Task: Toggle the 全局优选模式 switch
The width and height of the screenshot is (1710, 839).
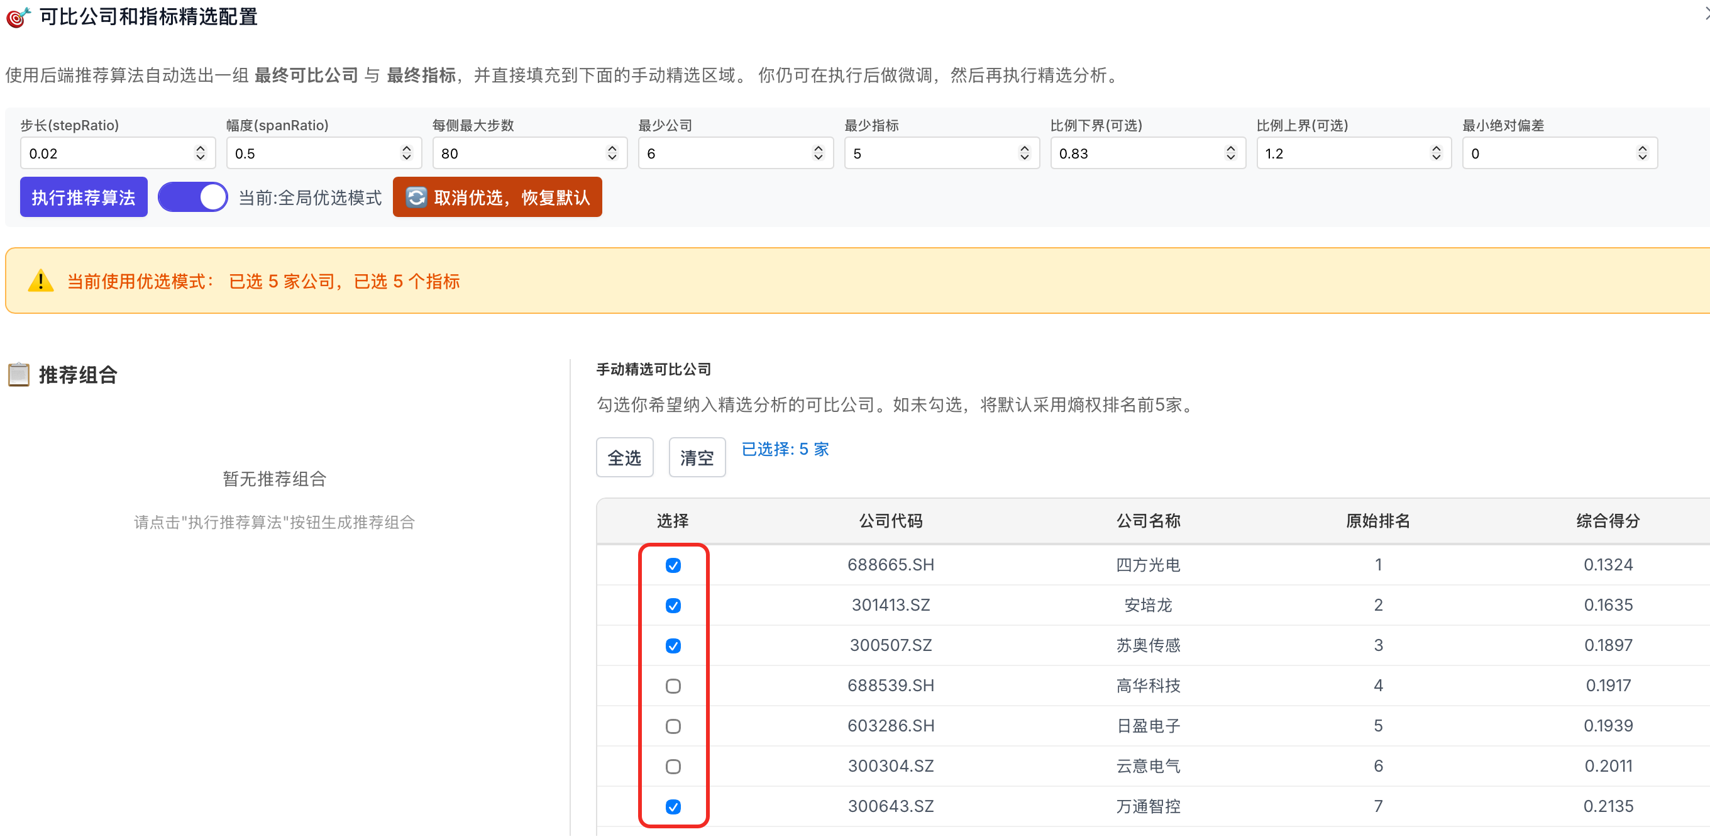Action: point(192,197)
